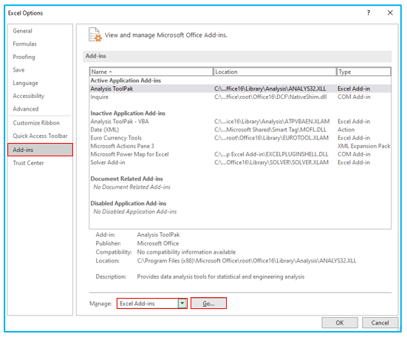This screenshot has width=407, height=337.
Task: Click the XML Expansion Pack type cell
Action: point(363,146)
